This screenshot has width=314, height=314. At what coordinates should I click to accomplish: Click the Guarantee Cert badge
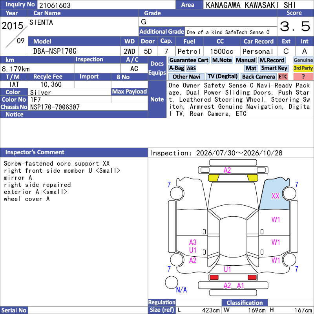click(189, 60)
